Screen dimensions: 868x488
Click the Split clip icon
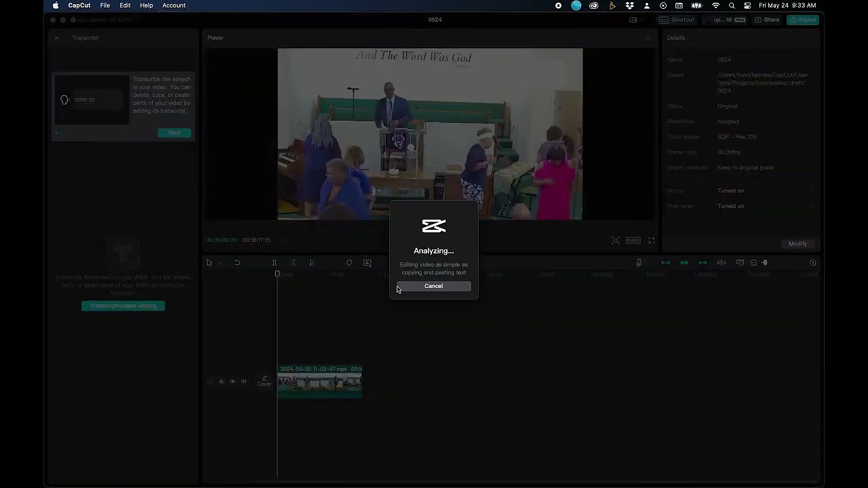(x=275, y=263)
